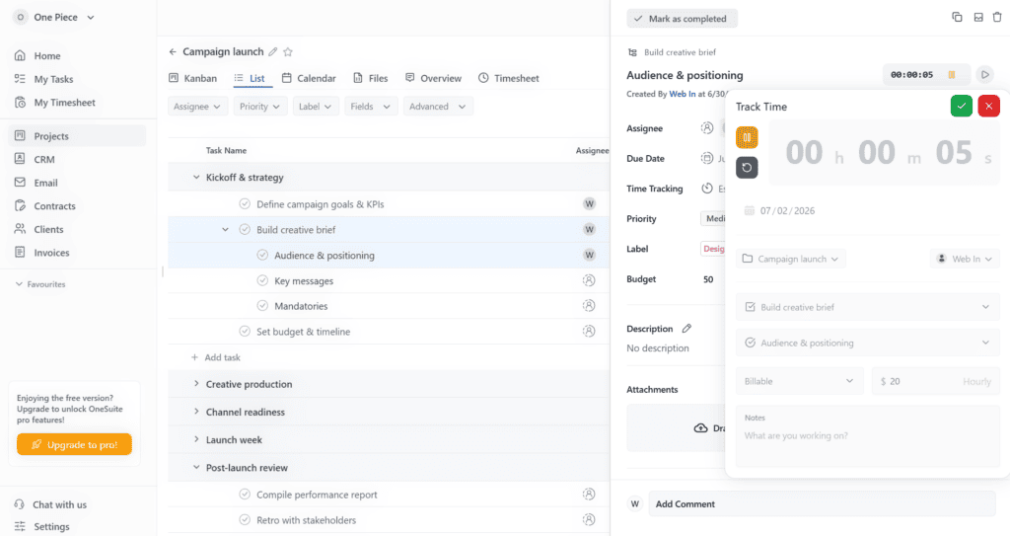
Task: Mark Retro with stakeholders complete
Action: click(245, 520)
